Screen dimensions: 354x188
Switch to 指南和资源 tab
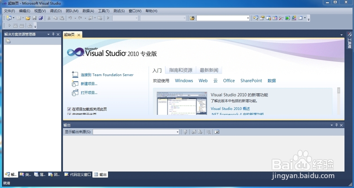[x=181, y=70]
